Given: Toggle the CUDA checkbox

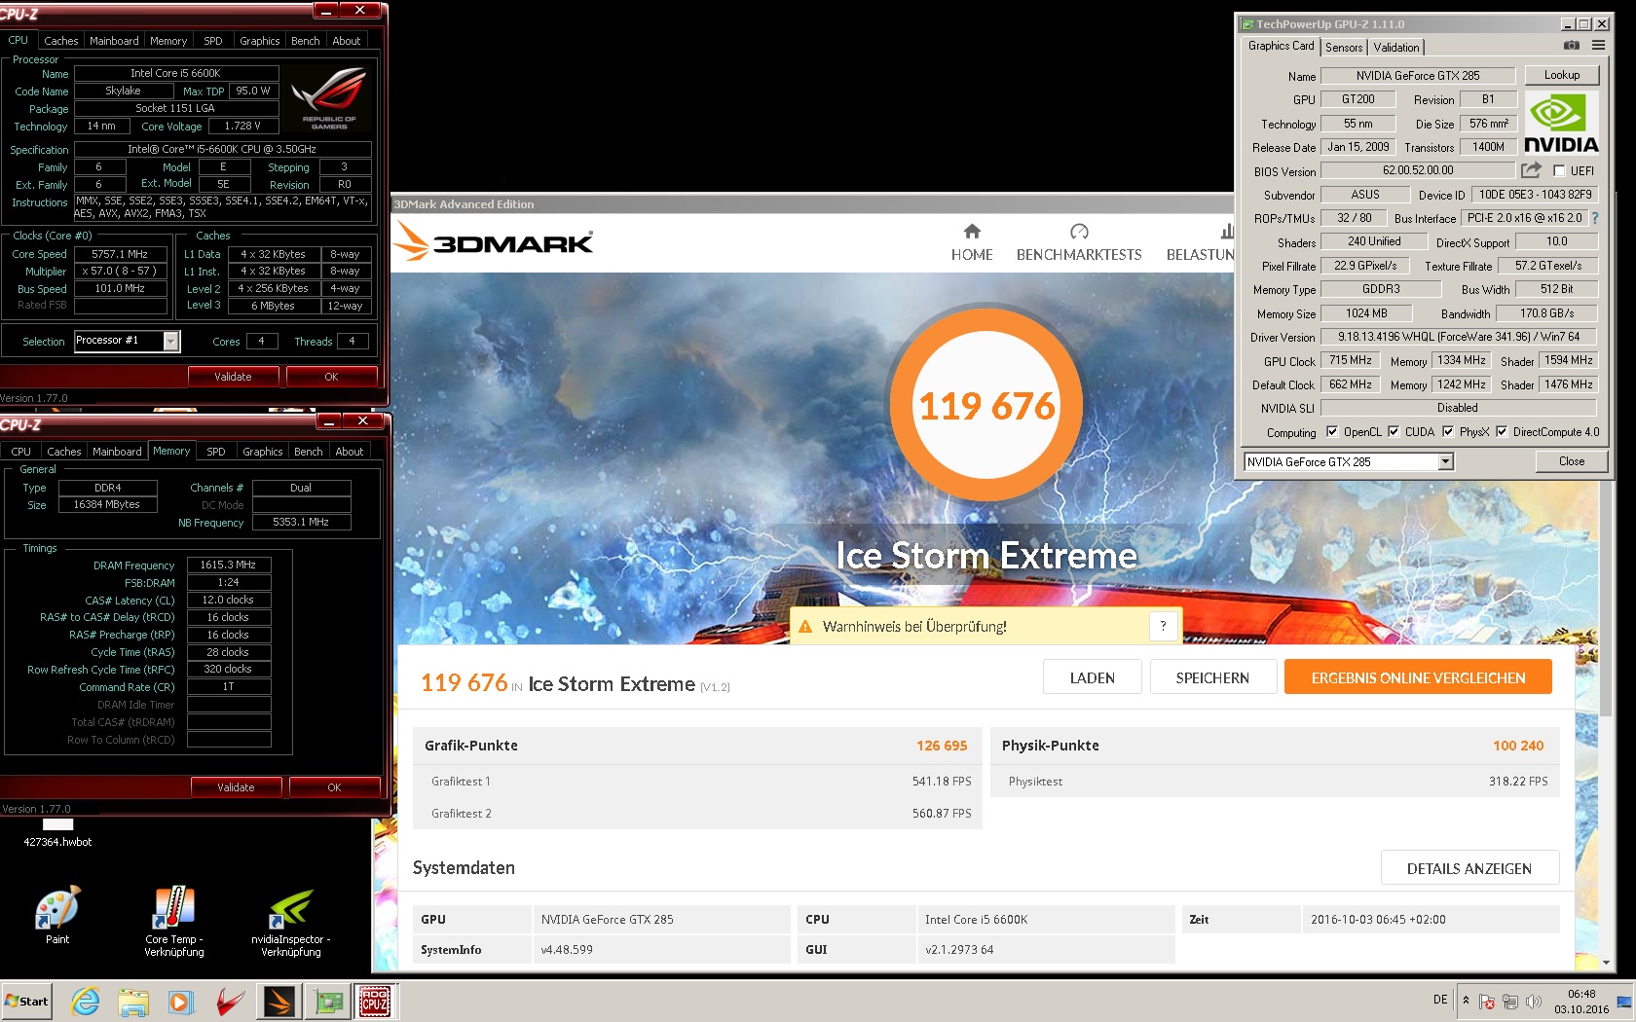Looking at the screenshot, I should pyautogui.click(x=1394, y=431).
